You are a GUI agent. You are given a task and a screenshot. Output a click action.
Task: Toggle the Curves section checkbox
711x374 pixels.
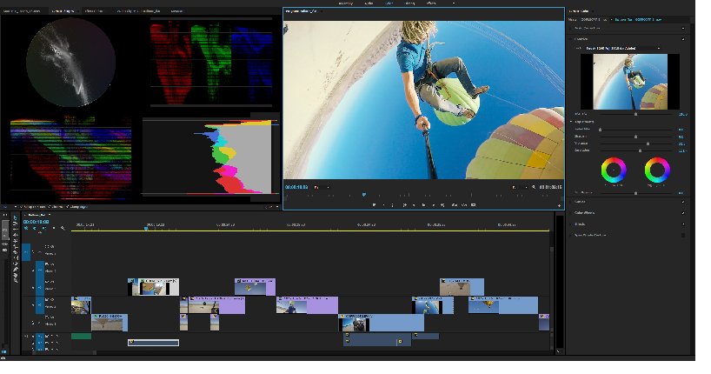click(x=682, y=201)
